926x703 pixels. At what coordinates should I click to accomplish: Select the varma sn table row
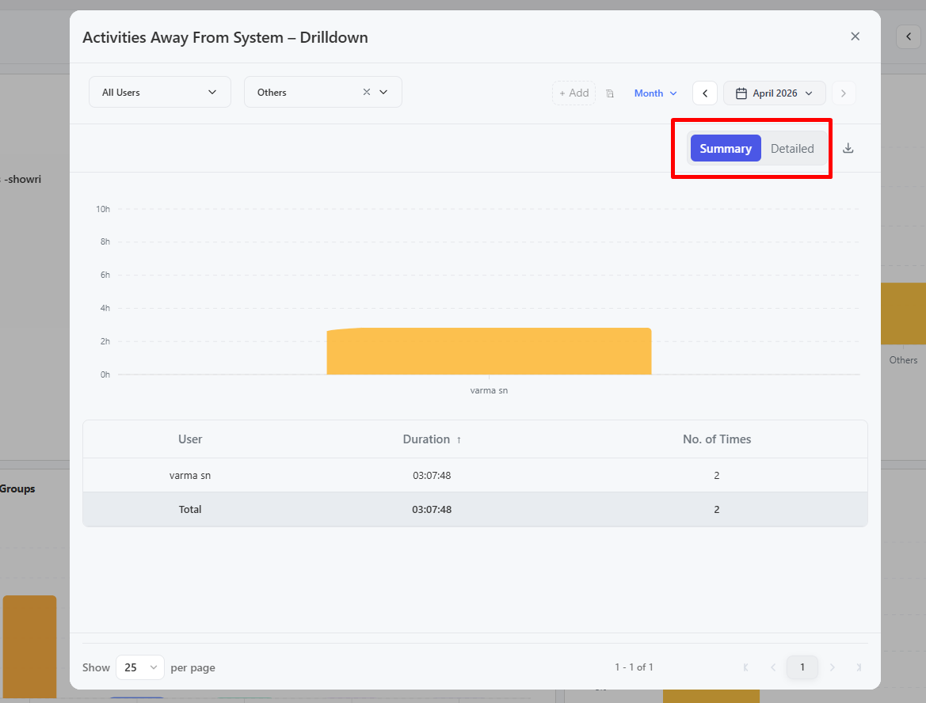(474, 475)
